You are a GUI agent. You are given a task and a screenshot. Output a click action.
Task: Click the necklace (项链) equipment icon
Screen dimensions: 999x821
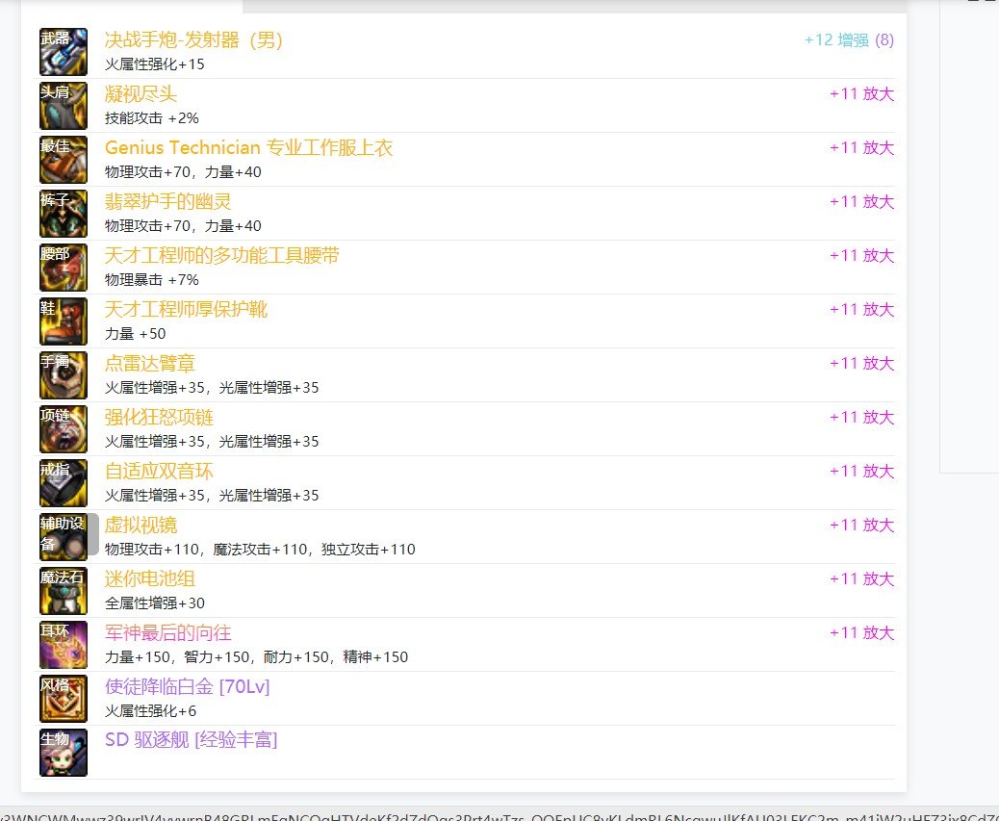[64, 429]
